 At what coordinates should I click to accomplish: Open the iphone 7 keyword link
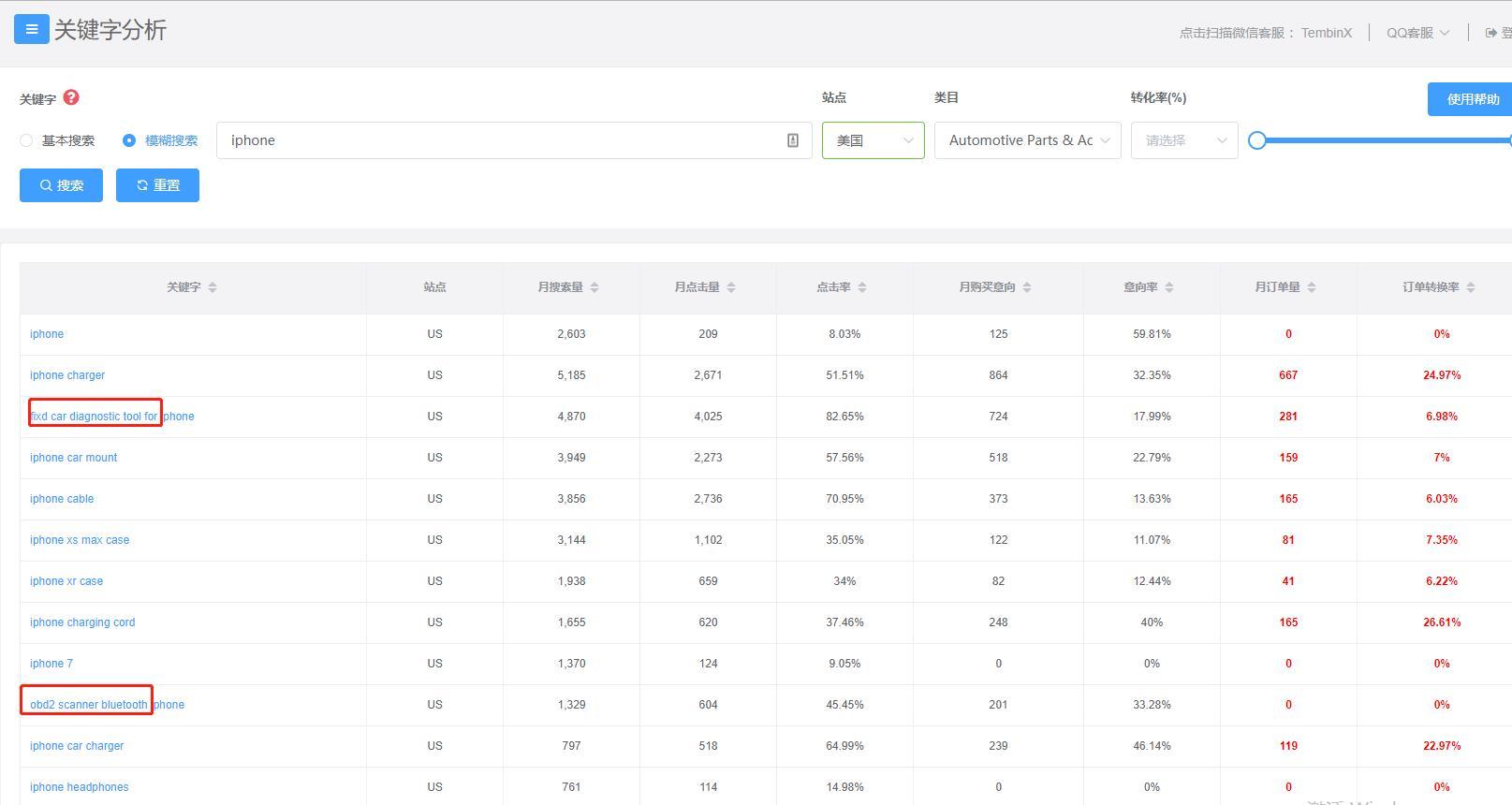51,664
